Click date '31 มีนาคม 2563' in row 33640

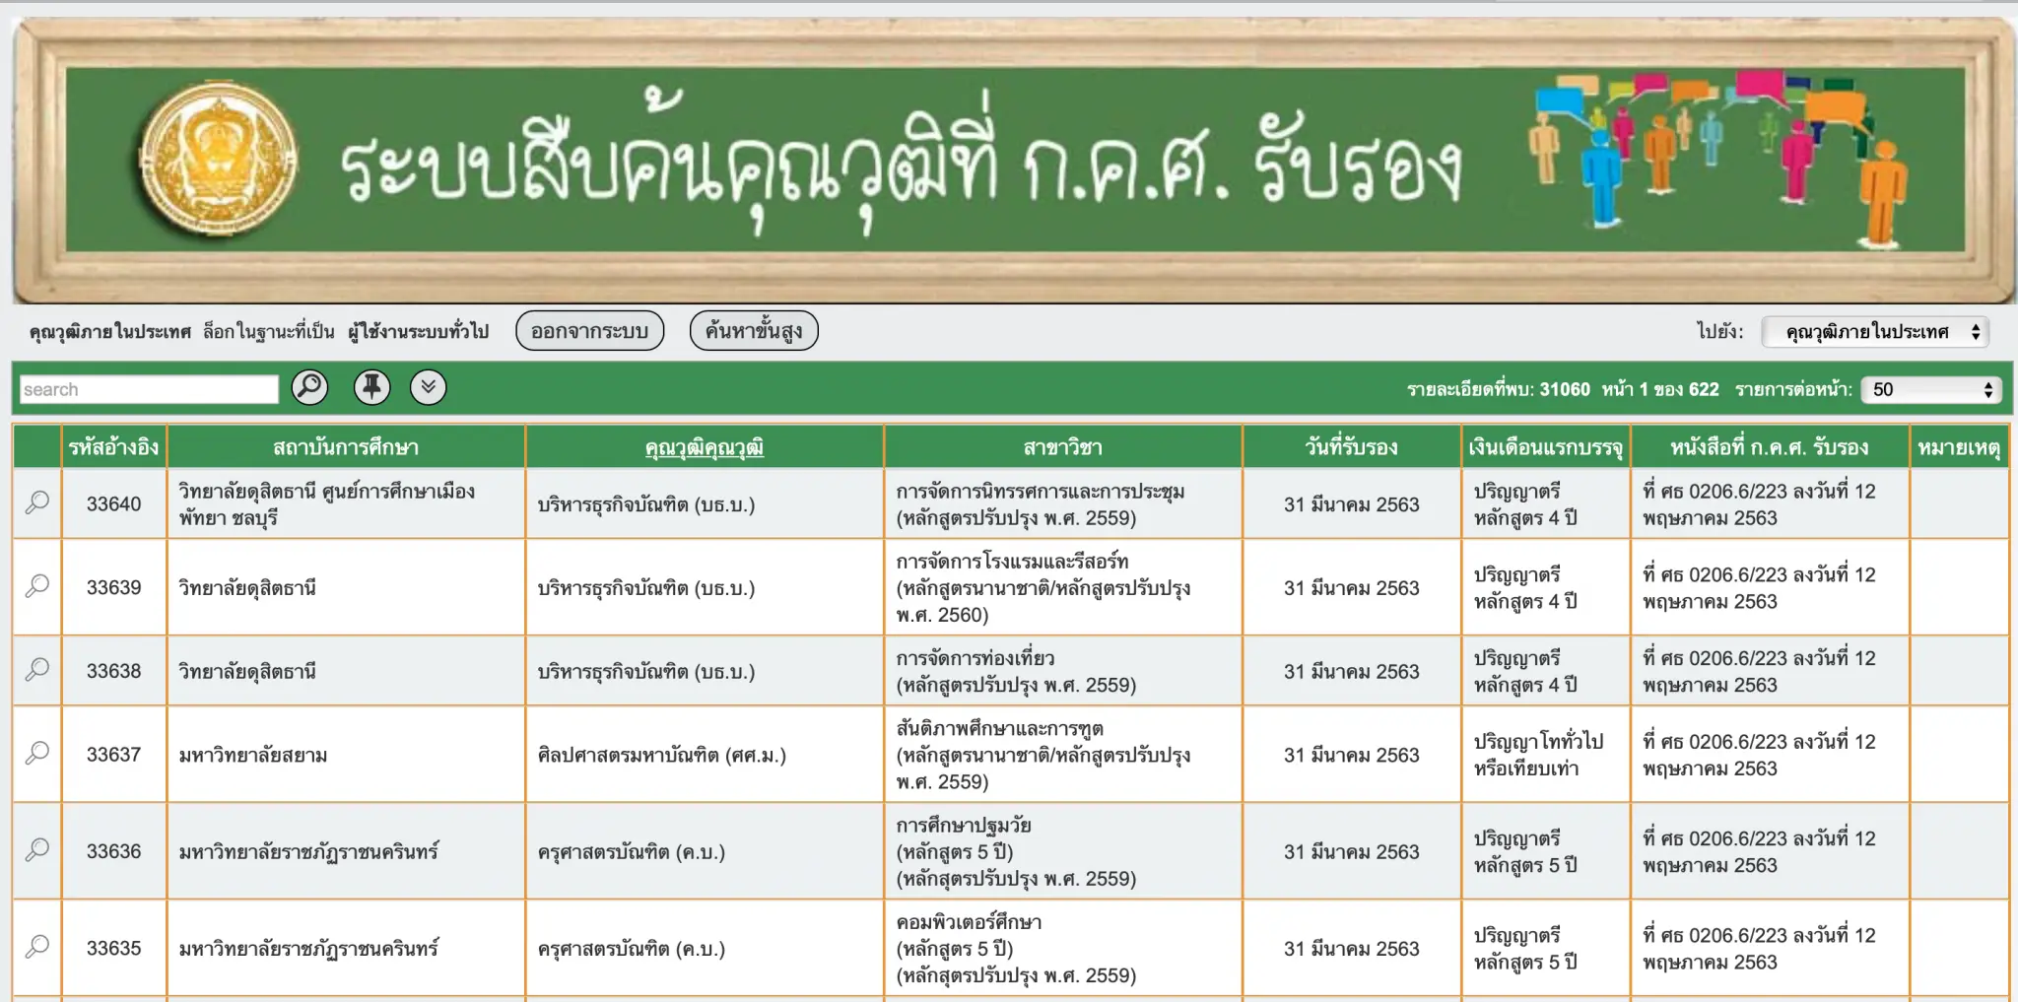click(1351, 504)
